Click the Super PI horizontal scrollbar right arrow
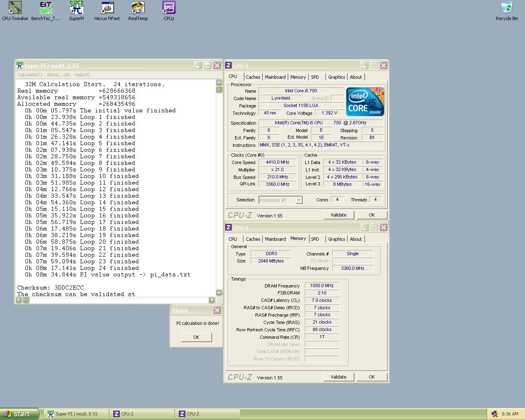Screen dimensions: 525x420 (x=212, y=300)
